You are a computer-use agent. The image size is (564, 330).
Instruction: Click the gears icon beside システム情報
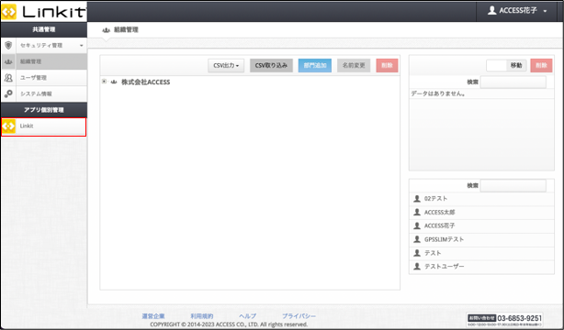(x=8, y=93)
